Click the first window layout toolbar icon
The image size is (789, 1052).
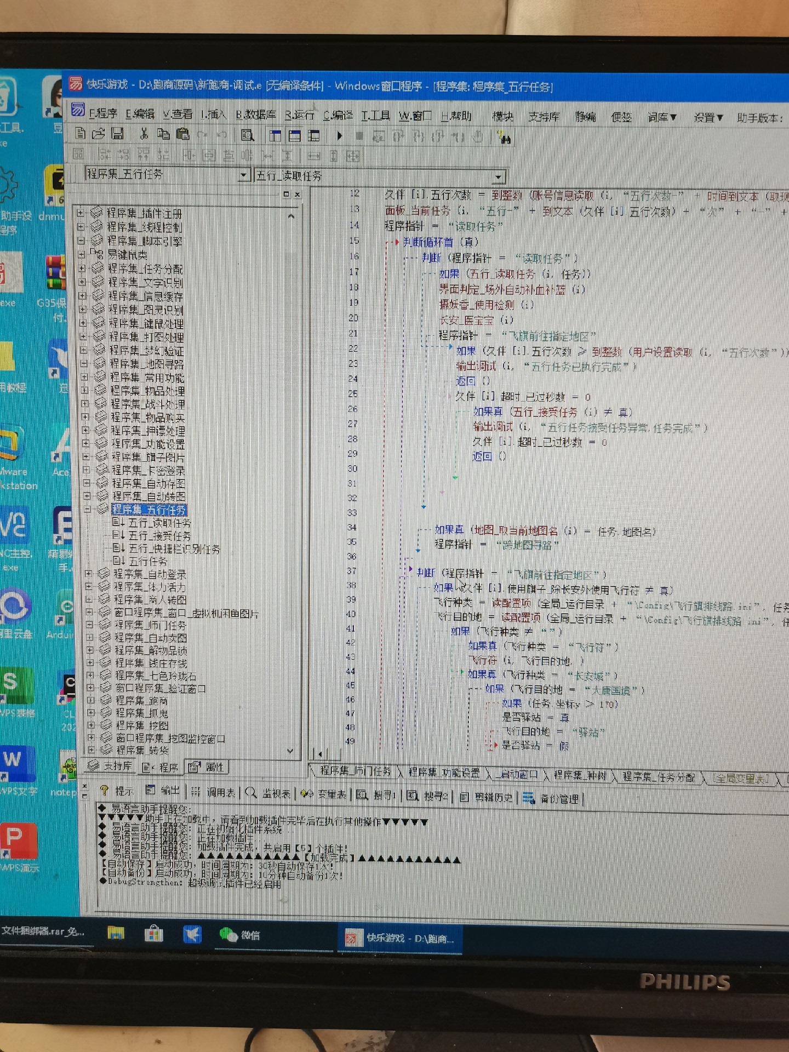click(275, 135)
